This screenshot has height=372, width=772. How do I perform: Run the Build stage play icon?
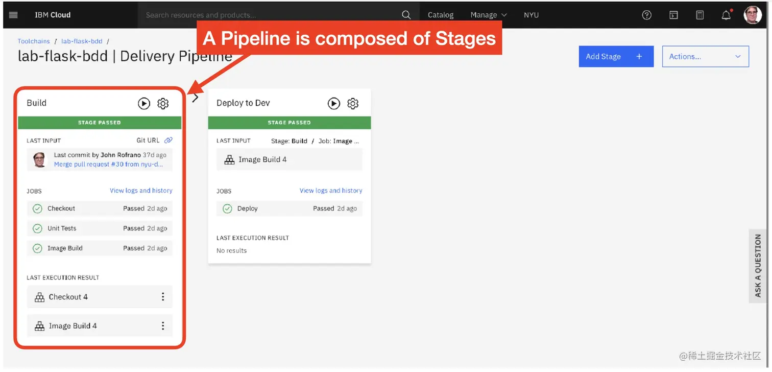pos(144,103)
